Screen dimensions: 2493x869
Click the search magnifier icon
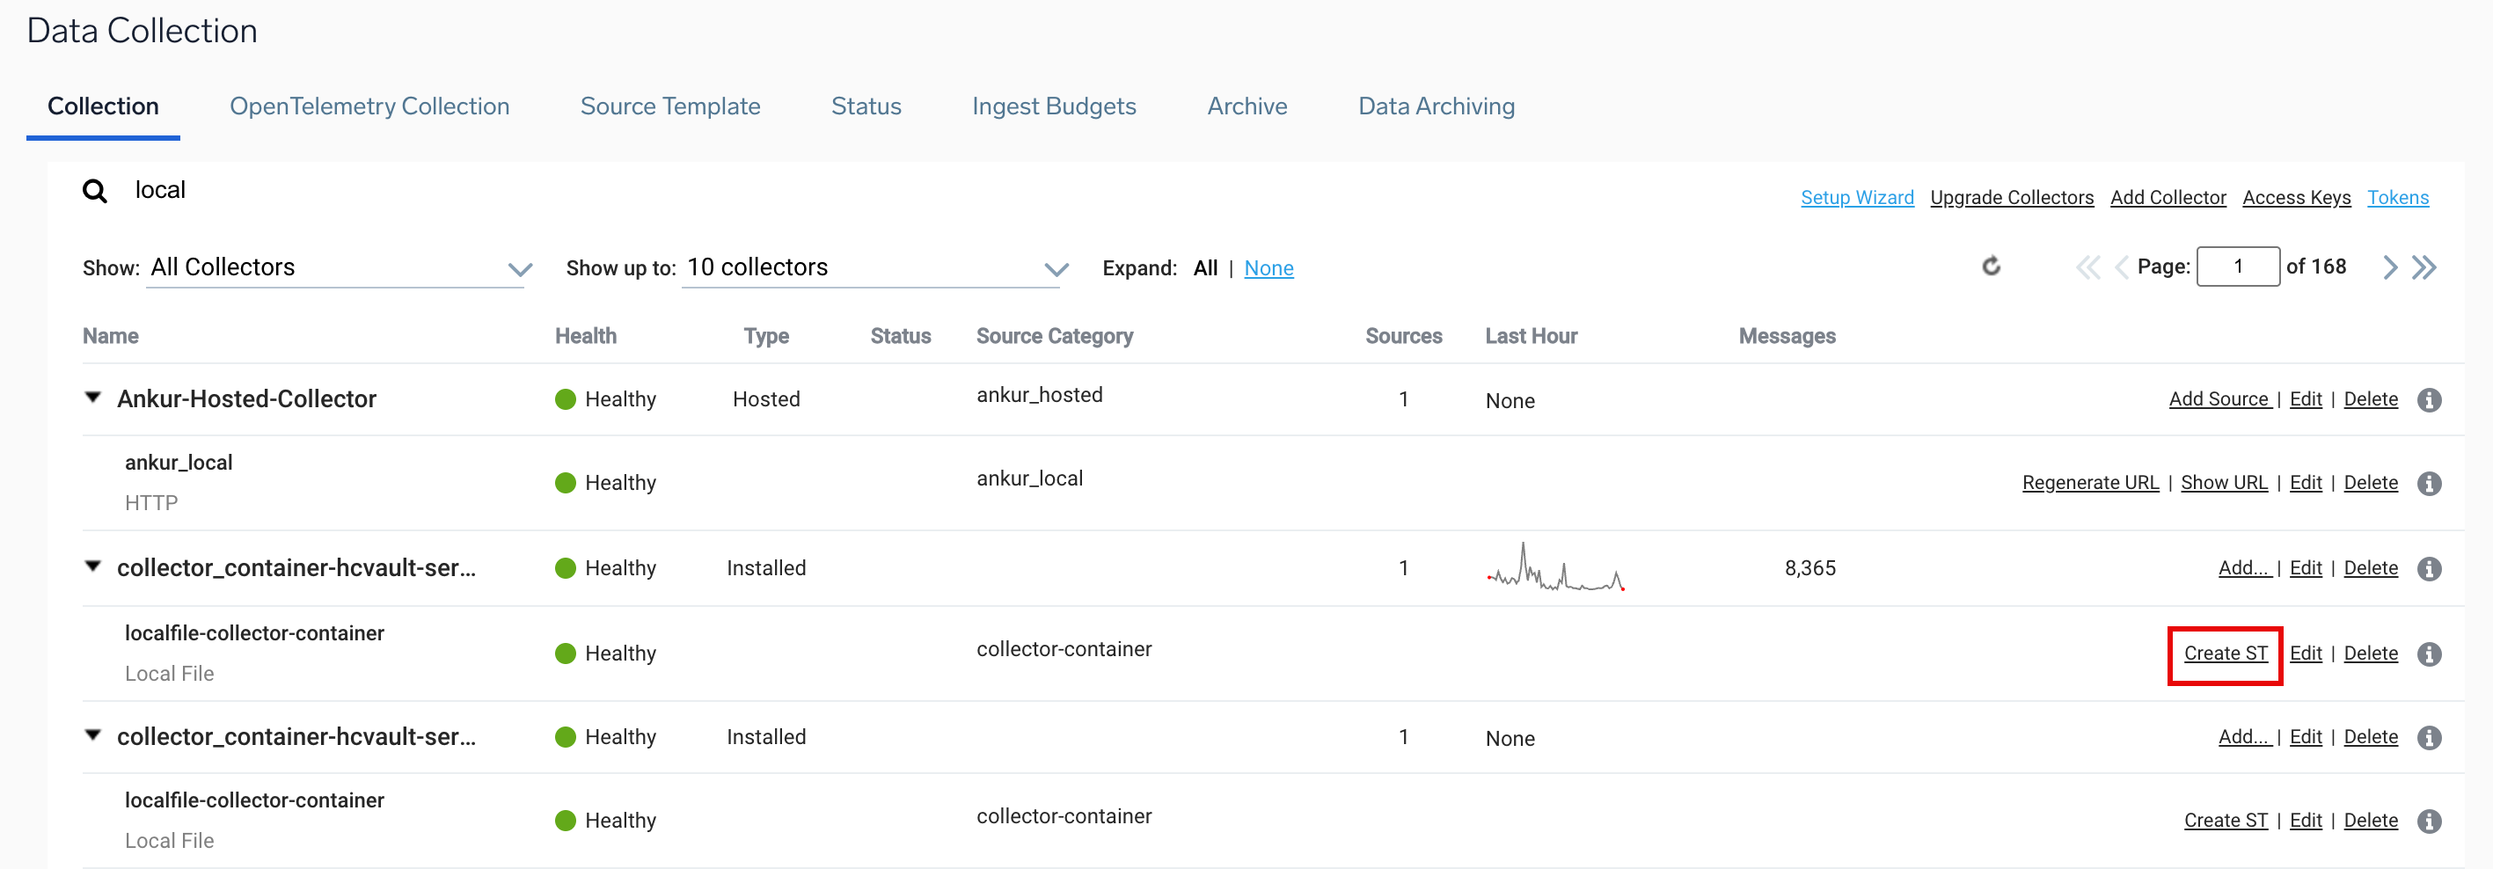pyautogui.click(x=95, y=191)
